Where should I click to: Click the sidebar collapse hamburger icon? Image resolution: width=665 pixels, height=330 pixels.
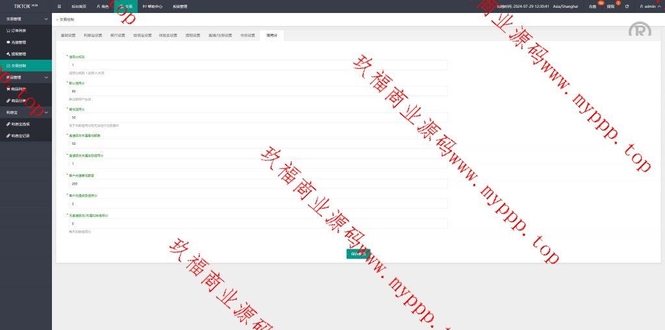coord(59,6)
